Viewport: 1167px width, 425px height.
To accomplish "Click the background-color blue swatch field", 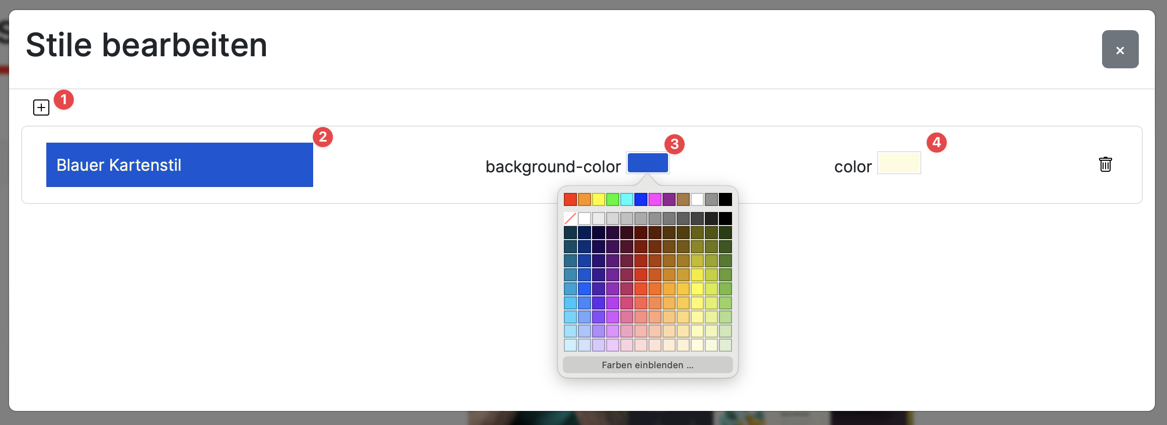I will coord(647,163).
